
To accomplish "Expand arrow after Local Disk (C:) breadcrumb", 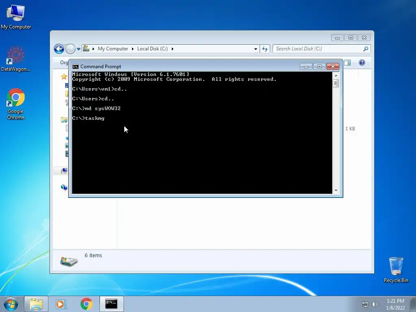I will tap(172, 49).
